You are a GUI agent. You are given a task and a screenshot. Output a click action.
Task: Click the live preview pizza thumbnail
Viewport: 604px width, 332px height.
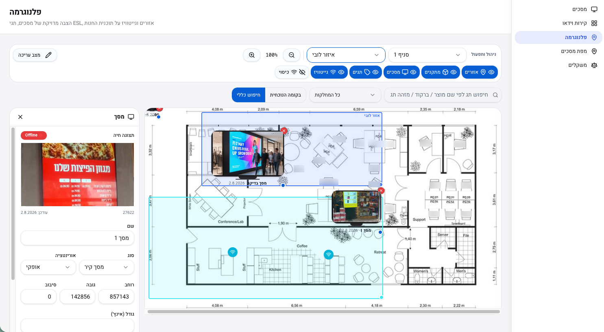click(77, 175)
